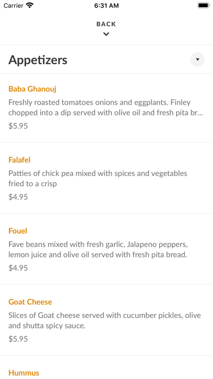Tap the Goat Cheese description text

(x=105, y=321)
